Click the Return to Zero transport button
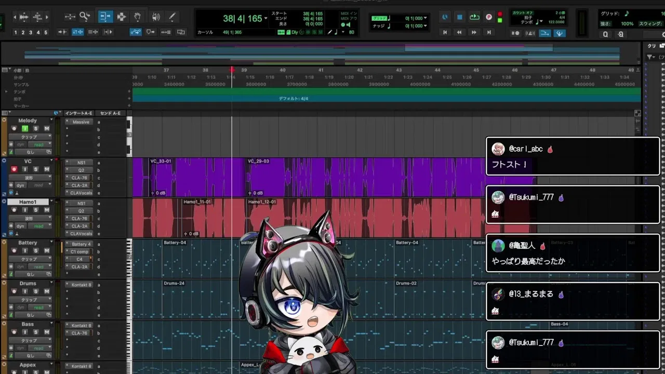Image resolution: width=665 pixels, height=374 pixels. [x=445, y=32]
